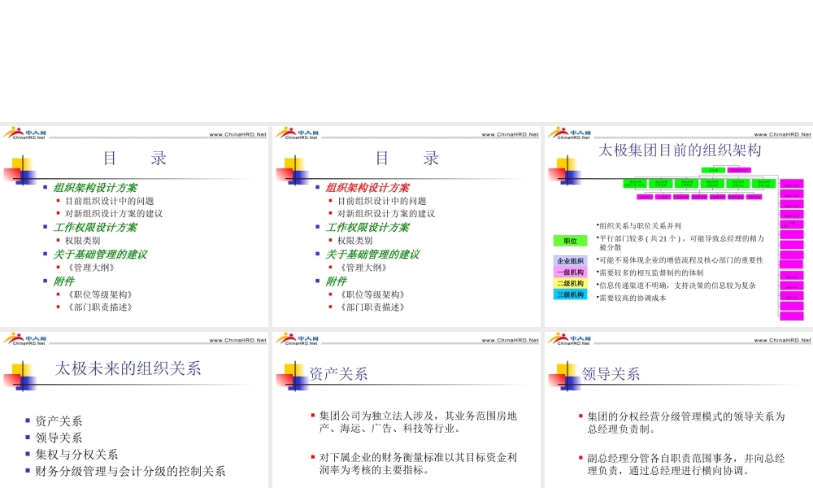Viewport: 813px width, 488px height.
Task: Click the bullet mentioning 共 21 个 parallel departments
Action: (x=680, y=242)
